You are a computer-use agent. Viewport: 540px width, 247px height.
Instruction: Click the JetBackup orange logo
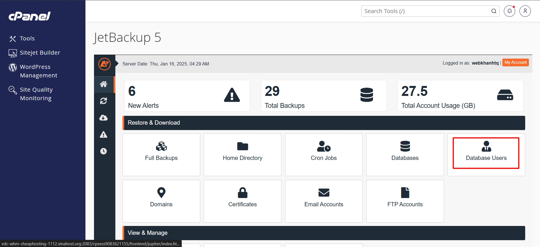click(105, 64)
